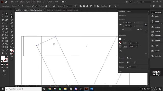163x91 pixels.
Task: Open the zoom level dropdown at bottom
Action: 22,86
